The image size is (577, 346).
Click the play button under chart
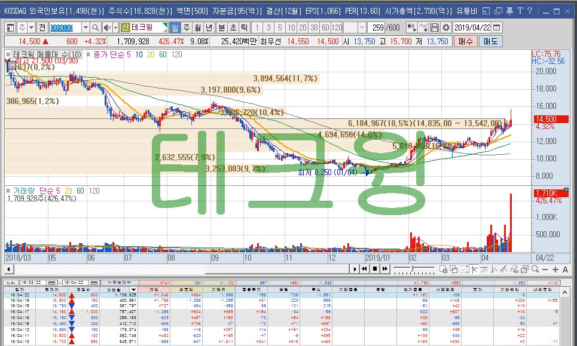click(355, 269)
